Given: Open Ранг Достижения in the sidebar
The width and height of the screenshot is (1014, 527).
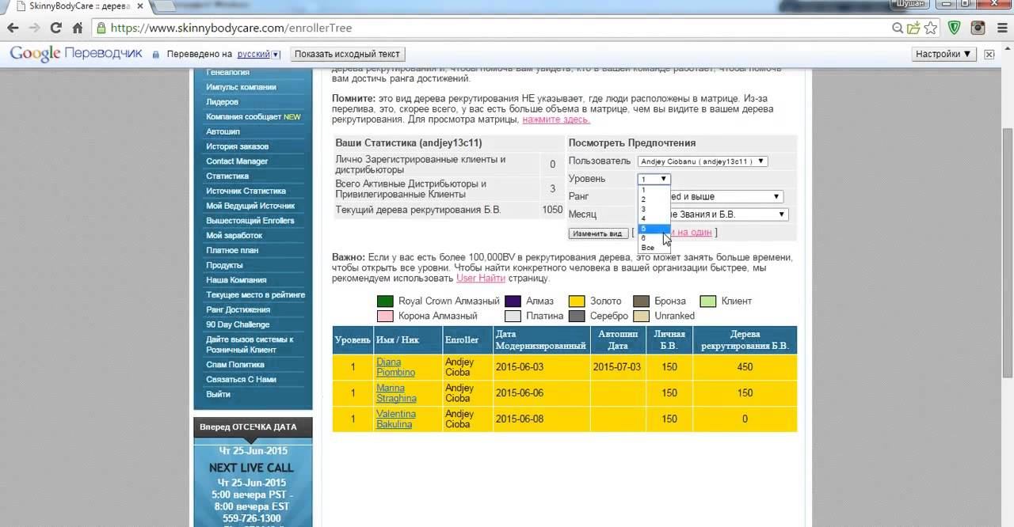Looking at the screenshot, I should [238, 309].
